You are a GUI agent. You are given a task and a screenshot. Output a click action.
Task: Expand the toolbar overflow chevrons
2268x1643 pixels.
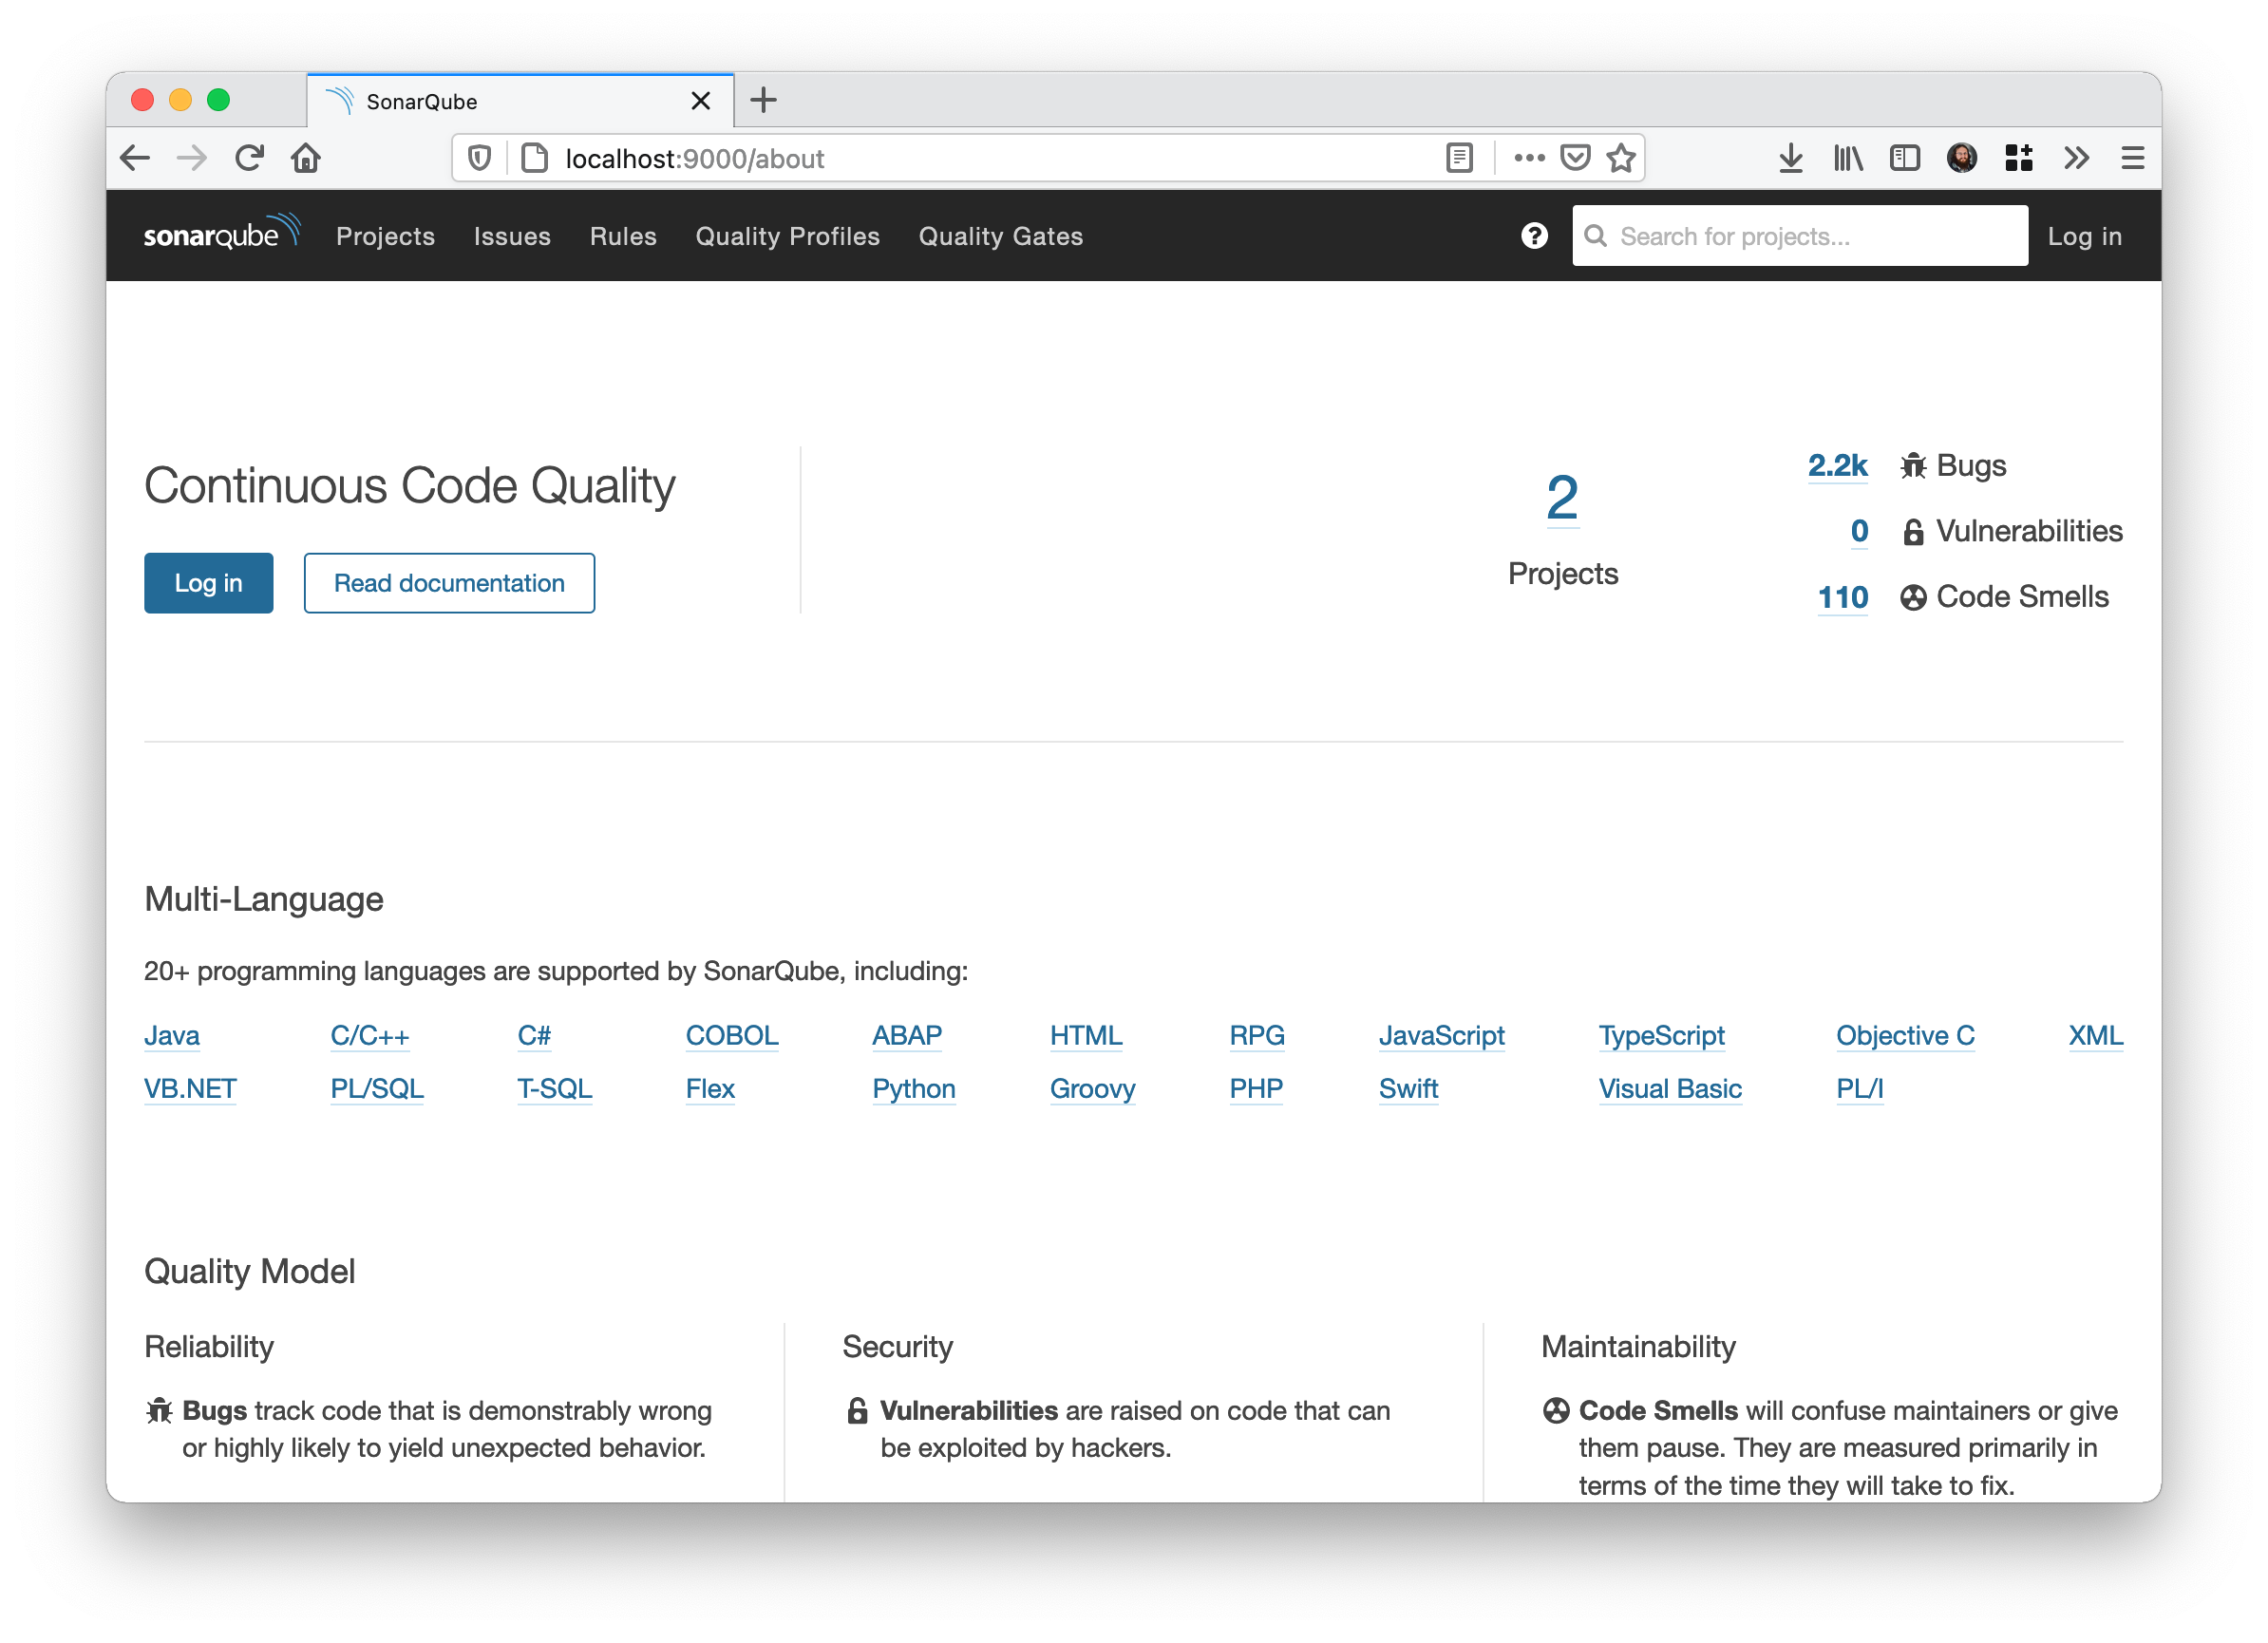[2076, 158]
